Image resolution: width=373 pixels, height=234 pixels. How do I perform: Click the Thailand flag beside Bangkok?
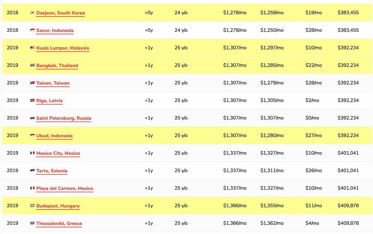coord(32,65)
